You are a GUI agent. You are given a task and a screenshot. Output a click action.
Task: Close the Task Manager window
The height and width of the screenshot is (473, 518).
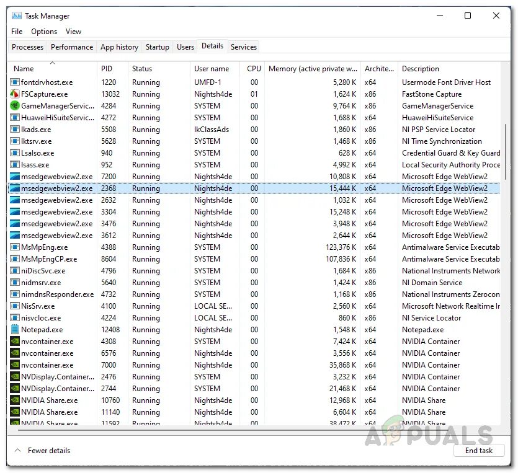pos(496,15)
